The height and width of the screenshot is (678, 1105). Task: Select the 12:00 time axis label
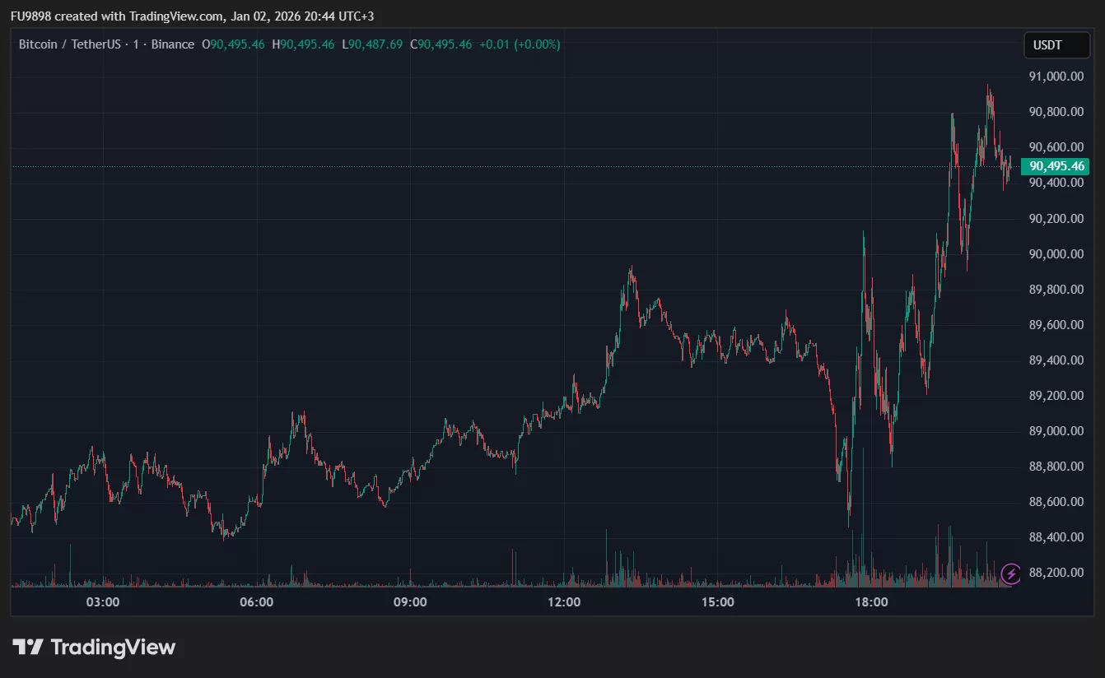(564, 602)
